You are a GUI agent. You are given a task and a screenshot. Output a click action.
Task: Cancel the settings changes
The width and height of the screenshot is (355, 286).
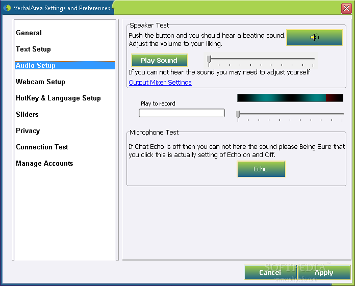(270, 272)
